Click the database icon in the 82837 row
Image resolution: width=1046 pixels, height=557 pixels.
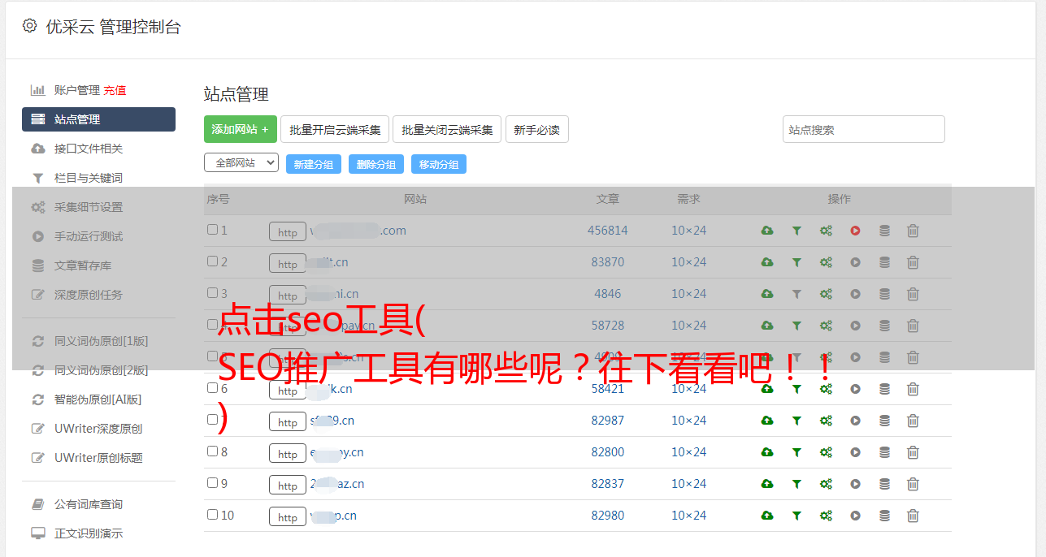(x=884, y=484)
